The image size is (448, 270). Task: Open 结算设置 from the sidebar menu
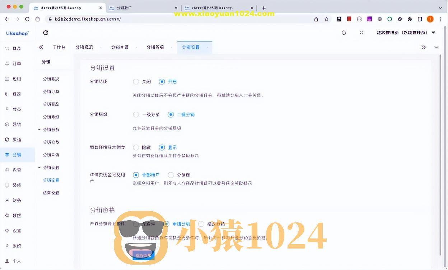click(50, 193)
